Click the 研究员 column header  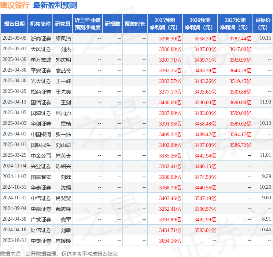[x=62, y=23]
